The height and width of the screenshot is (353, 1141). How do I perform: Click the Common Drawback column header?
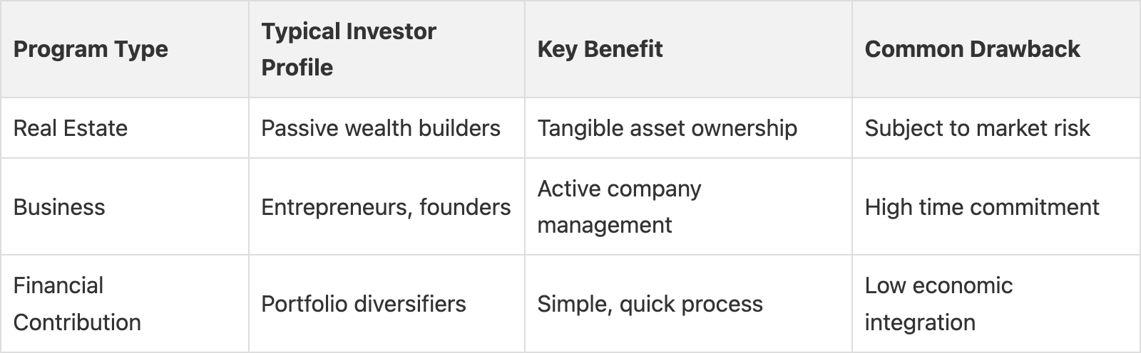(x=972, y=49)
